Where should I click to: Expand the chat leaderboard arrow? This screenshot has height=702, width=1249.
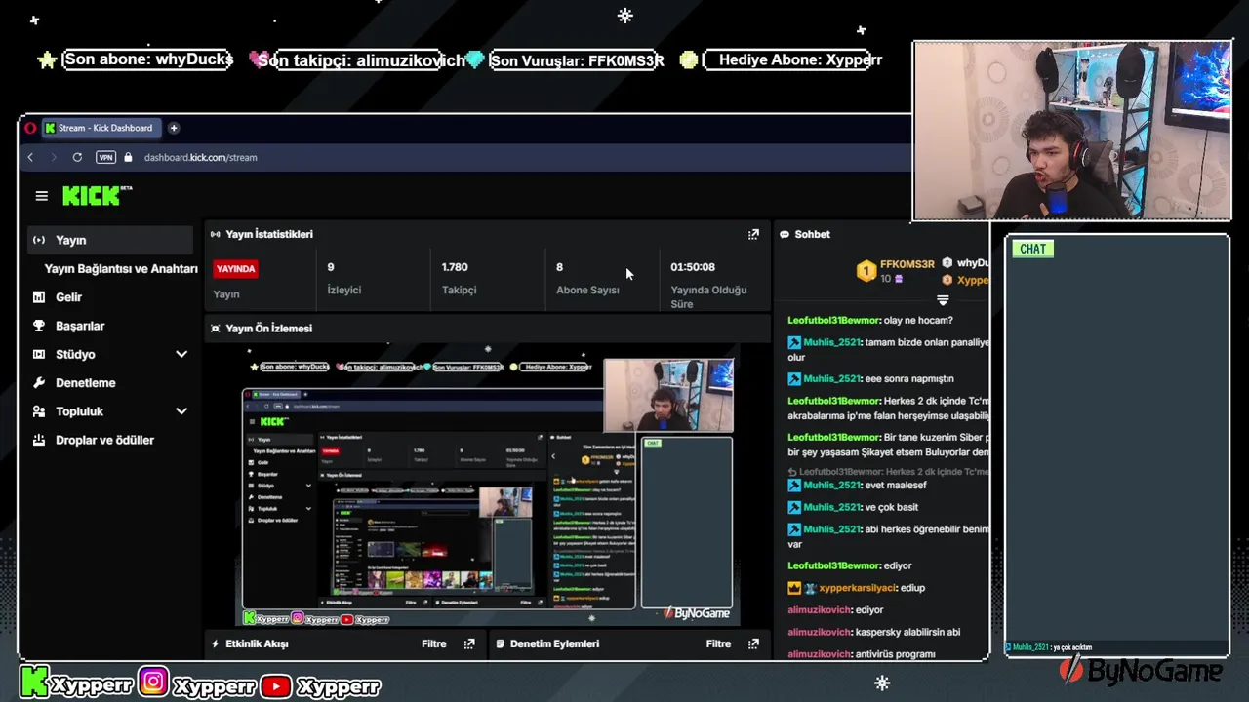[943, 300]
